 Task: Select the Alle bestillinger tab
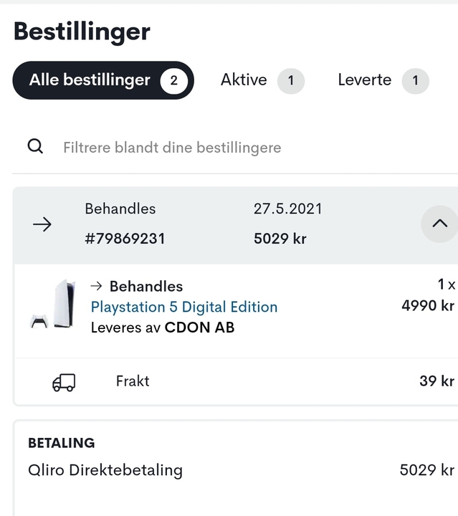click(90, 80)
